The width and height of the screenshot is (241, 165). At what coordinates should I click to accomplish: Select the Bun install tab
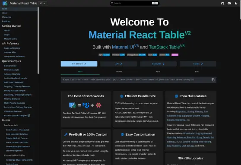197,72
